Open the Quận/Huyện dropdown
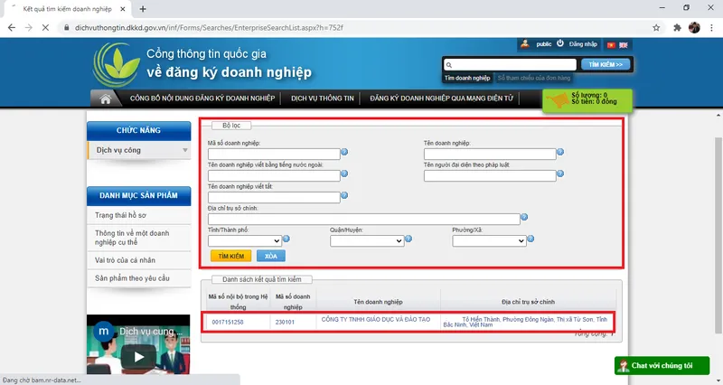The height and width of the screenshot is (385, 723). (365, 241)
